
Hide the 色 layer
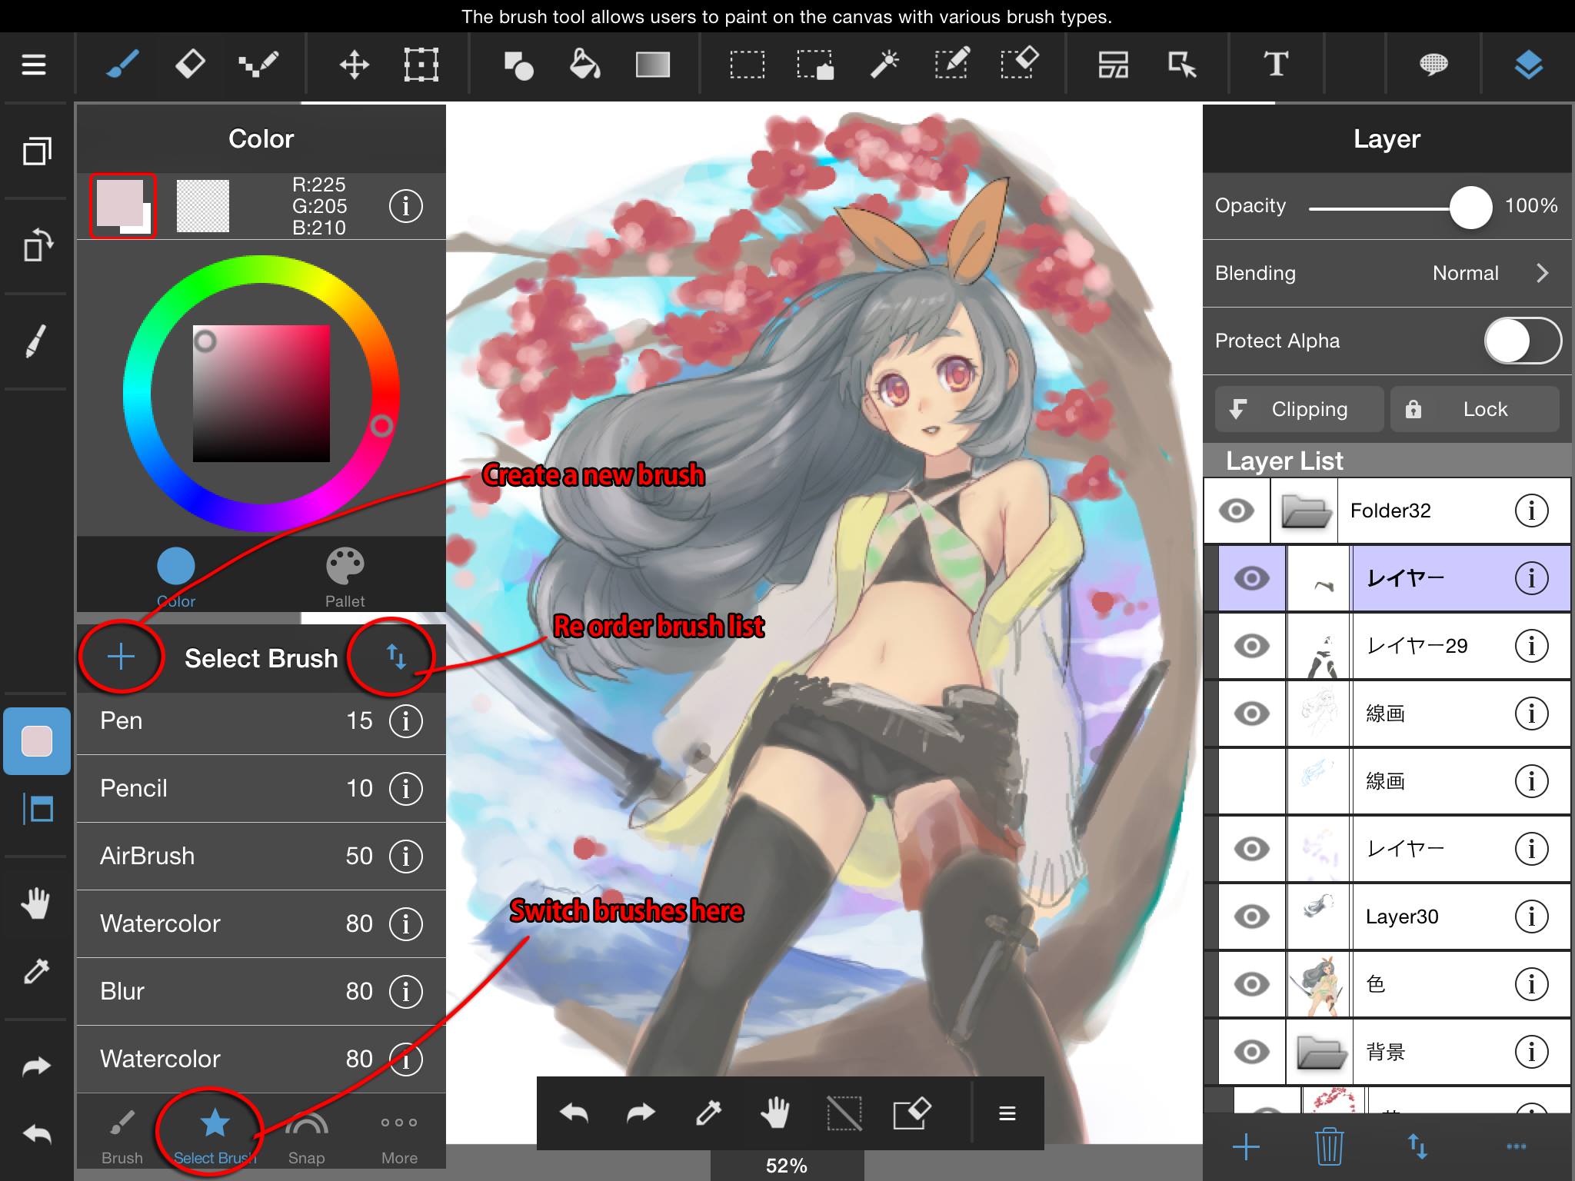click(1252, 984)
